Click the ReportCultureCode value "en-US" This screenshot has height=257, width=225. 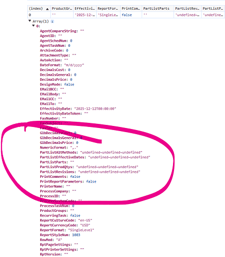[85, 221]
